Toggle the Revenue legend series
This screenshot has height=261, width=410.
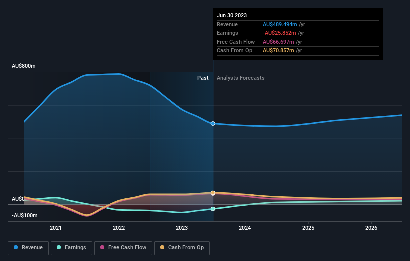[x=28, y=248]
